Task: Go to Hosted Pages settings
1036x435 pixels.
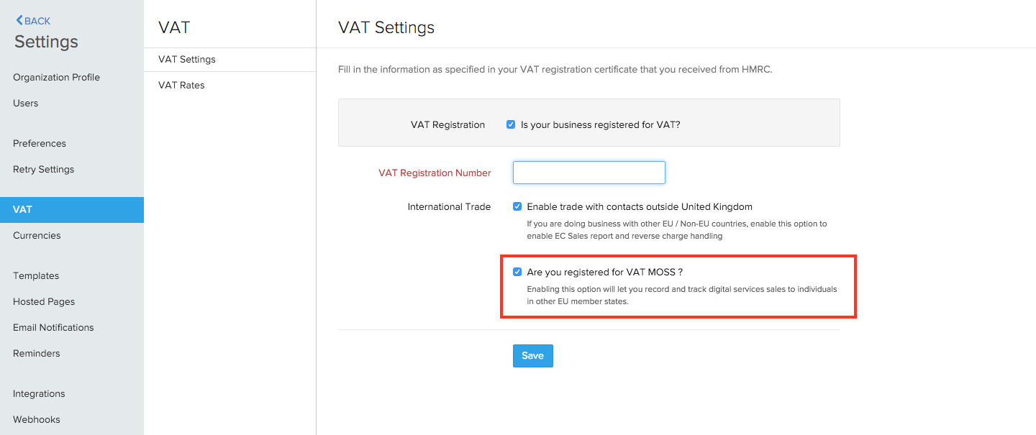Action: pyautogui.click(x=43, y=301)
